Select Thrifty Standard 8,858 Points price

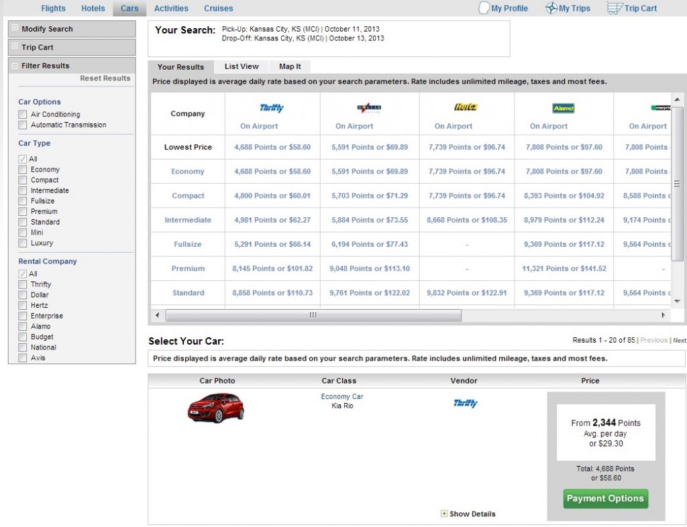272,293
